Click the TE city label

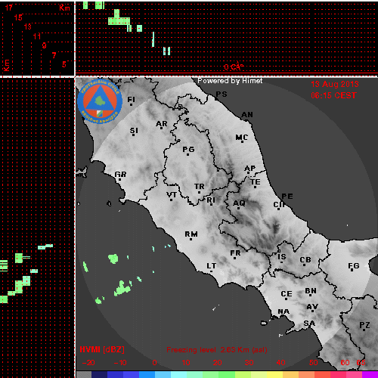coord(256,181)
